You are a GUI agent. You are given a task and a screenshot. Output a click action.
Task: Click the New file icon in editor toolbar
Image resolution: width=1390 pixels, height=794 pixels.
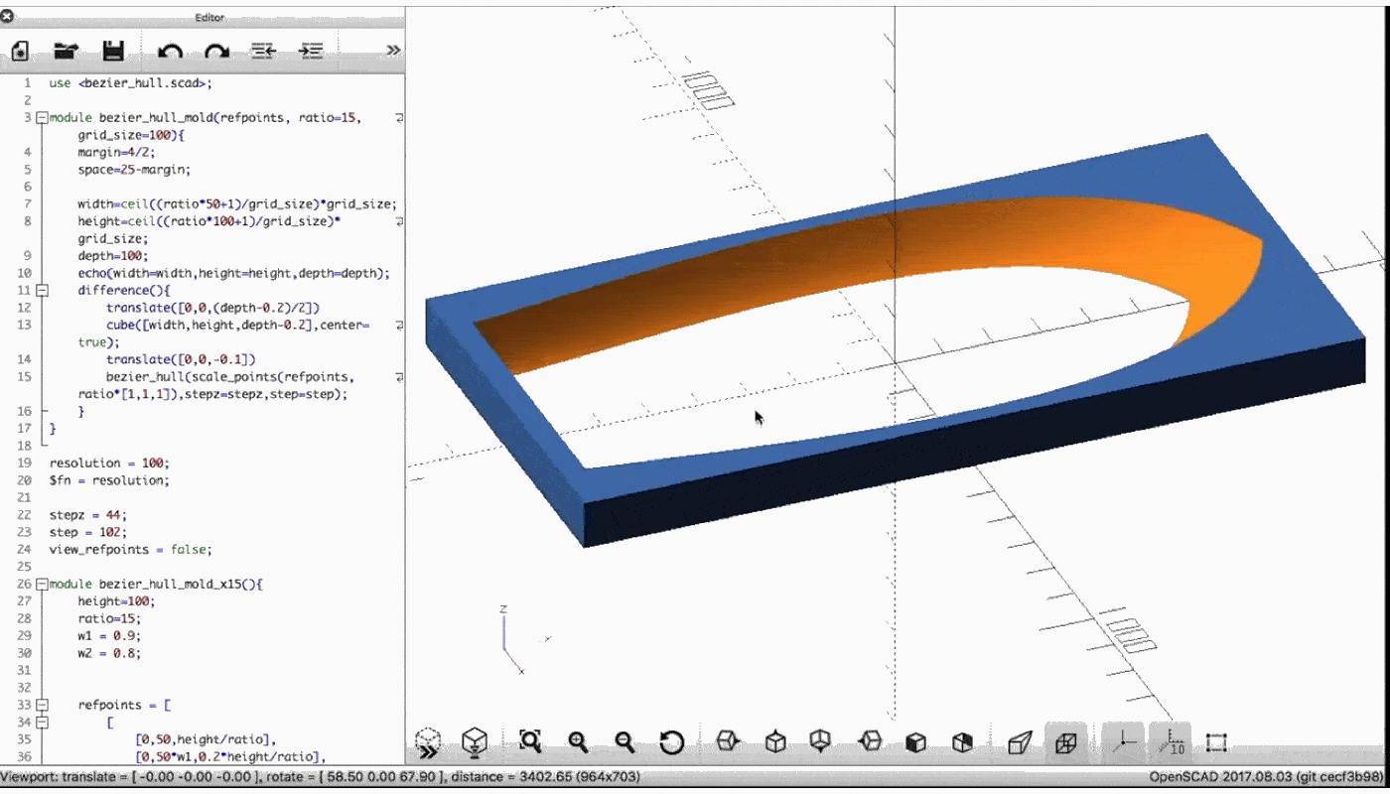pyautogui.click(x=20, y=51)
